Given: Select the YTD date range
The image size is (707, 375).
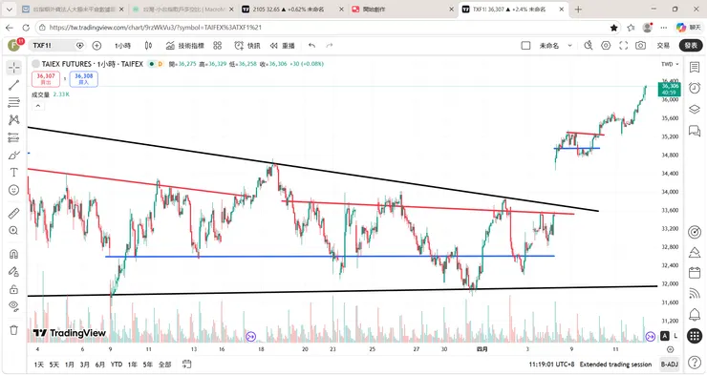Looking at the screenshot, I should (117, 365).
